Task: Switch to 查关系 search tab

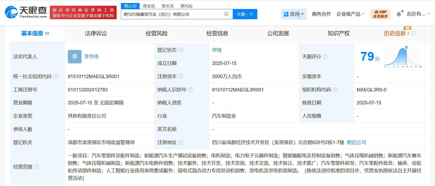Action: pyautogui.click(x=168, y=6)
